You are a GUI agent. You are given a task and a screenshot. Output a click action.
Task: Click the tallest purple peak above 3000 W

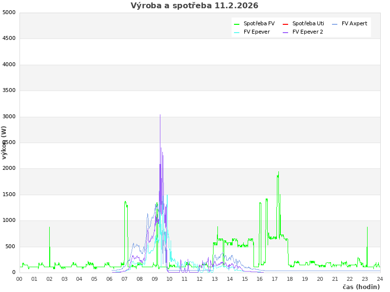click(x=160, y=115)
